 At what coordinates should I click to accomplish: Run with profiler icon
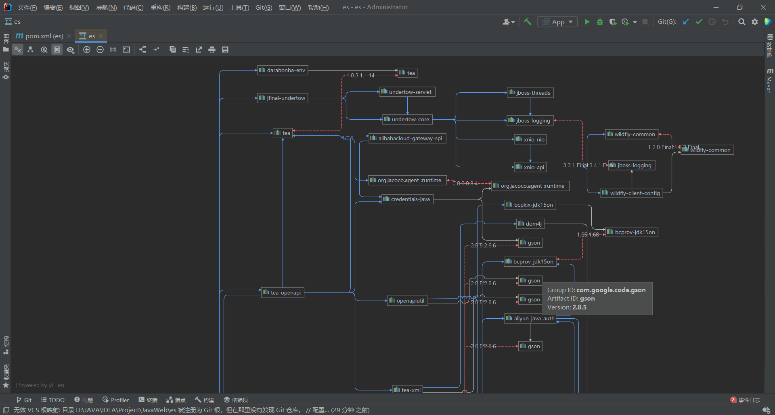pos(625,22)
